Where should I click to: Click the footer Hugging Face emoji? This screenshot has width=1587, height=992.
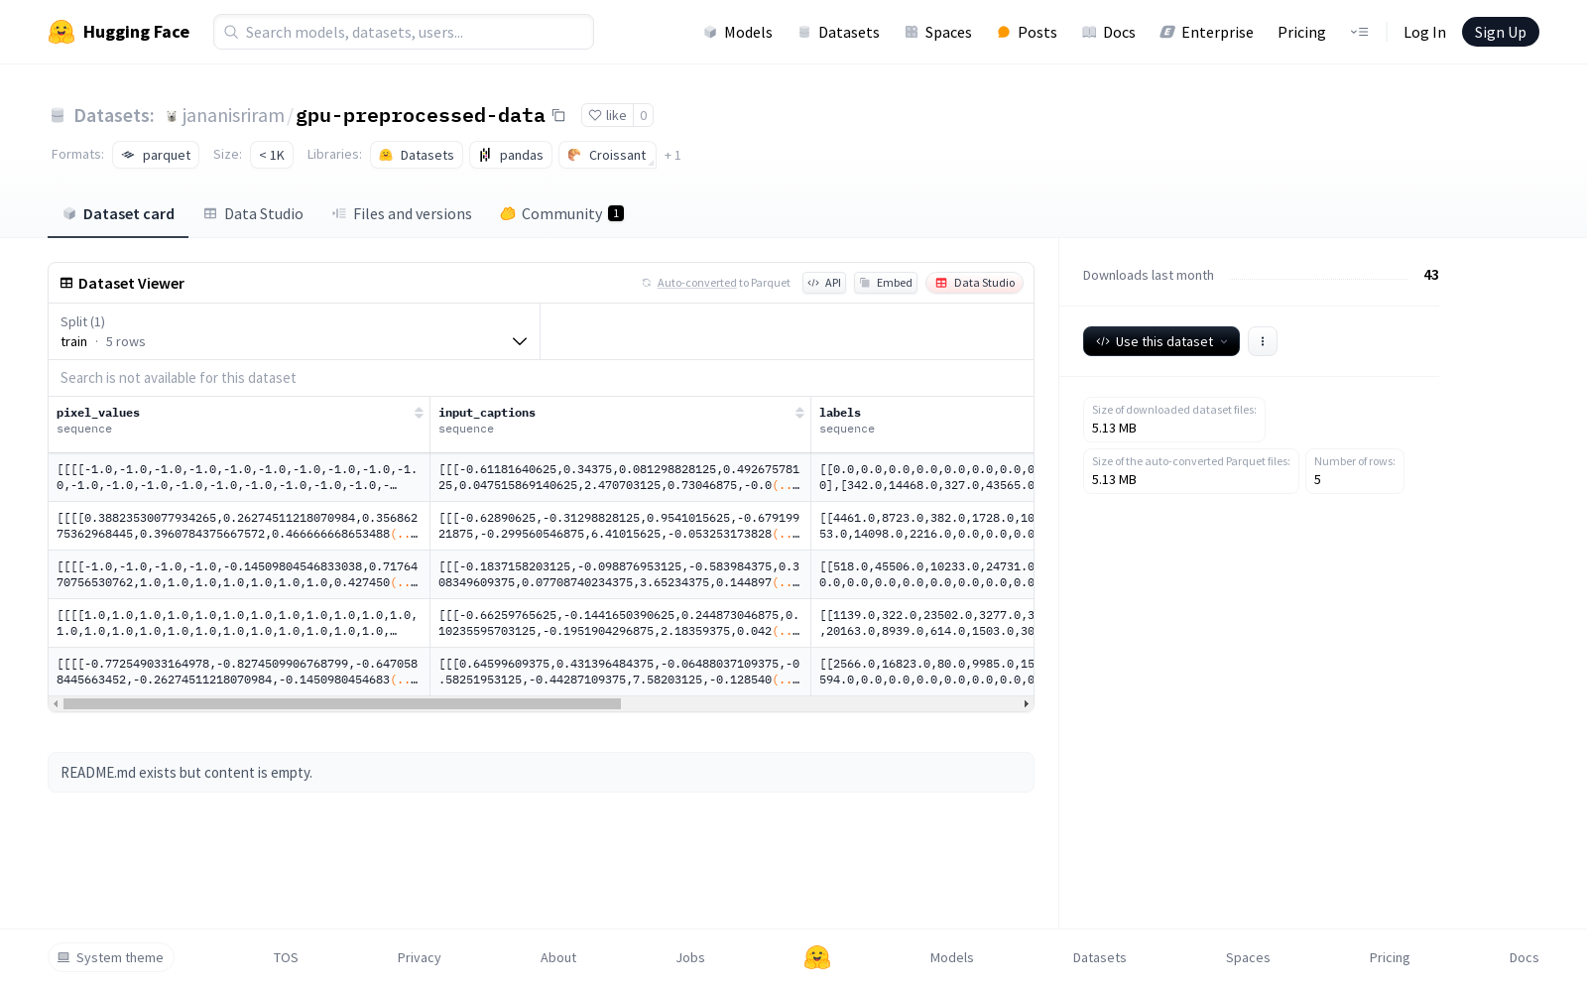[817, 957]
